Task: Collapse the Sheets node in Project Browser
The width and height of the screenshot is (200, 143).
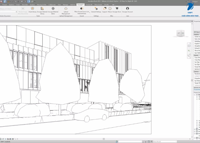Action: coord(195,134)
